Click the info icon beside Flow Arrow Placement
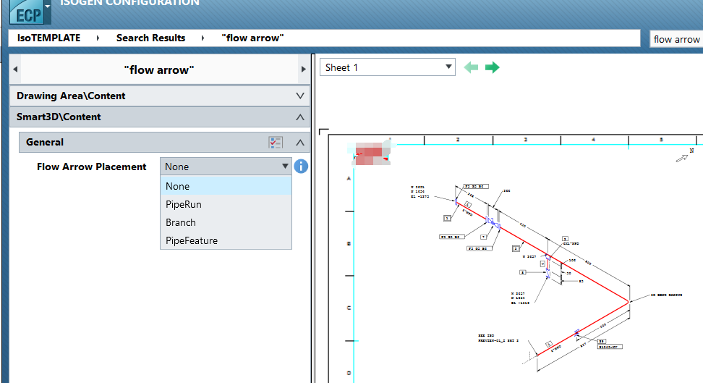 301,167
